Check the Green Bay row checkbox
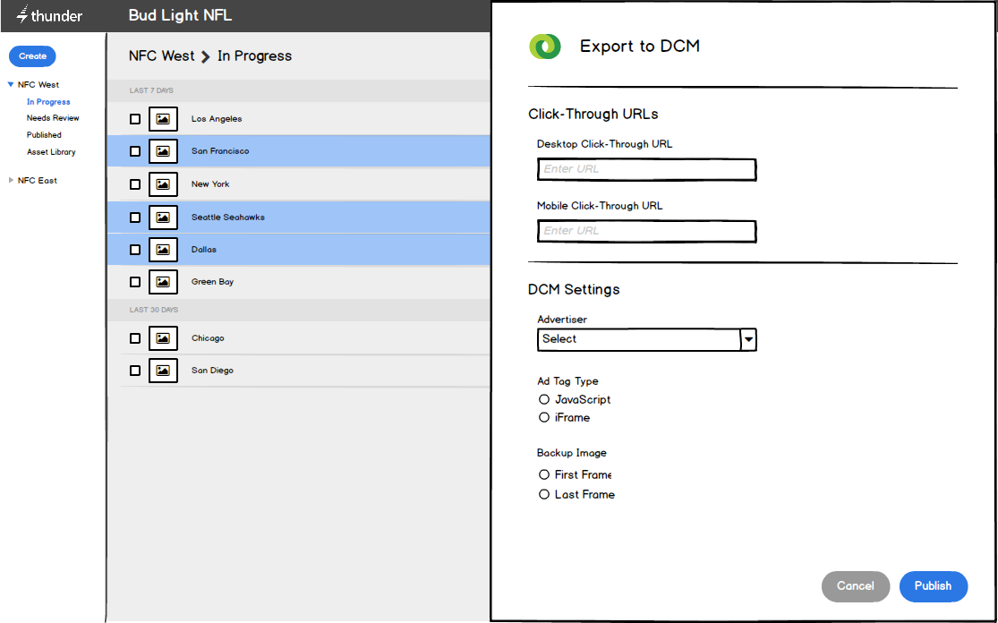Image resolution: width=998 pixels, height=623 pixels. (135, 282)
